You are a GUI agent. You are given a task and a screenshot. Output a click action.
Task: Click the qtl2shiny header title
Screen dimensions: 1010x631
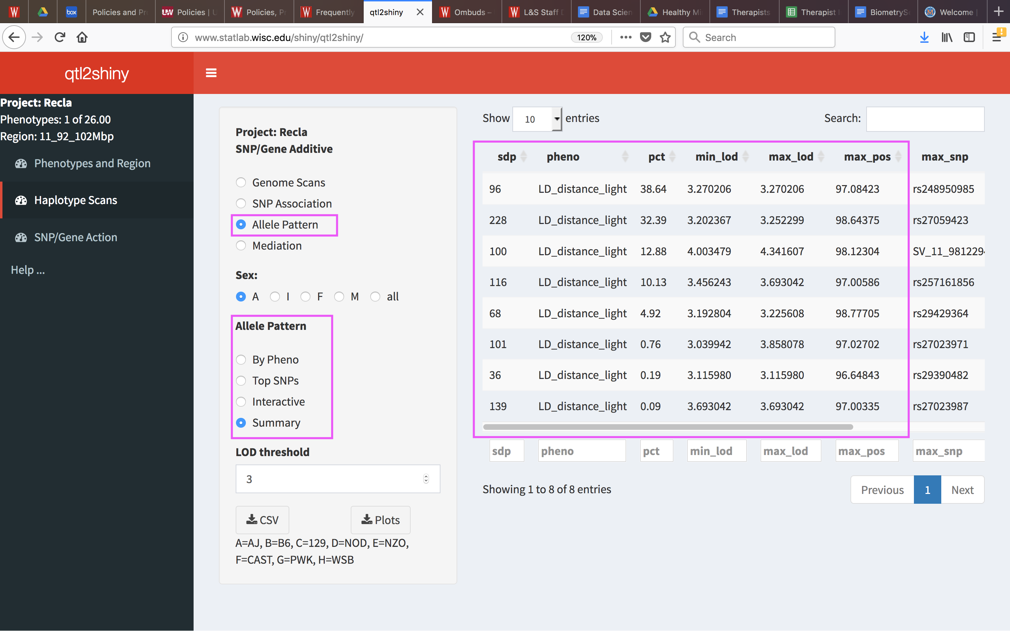97,74
